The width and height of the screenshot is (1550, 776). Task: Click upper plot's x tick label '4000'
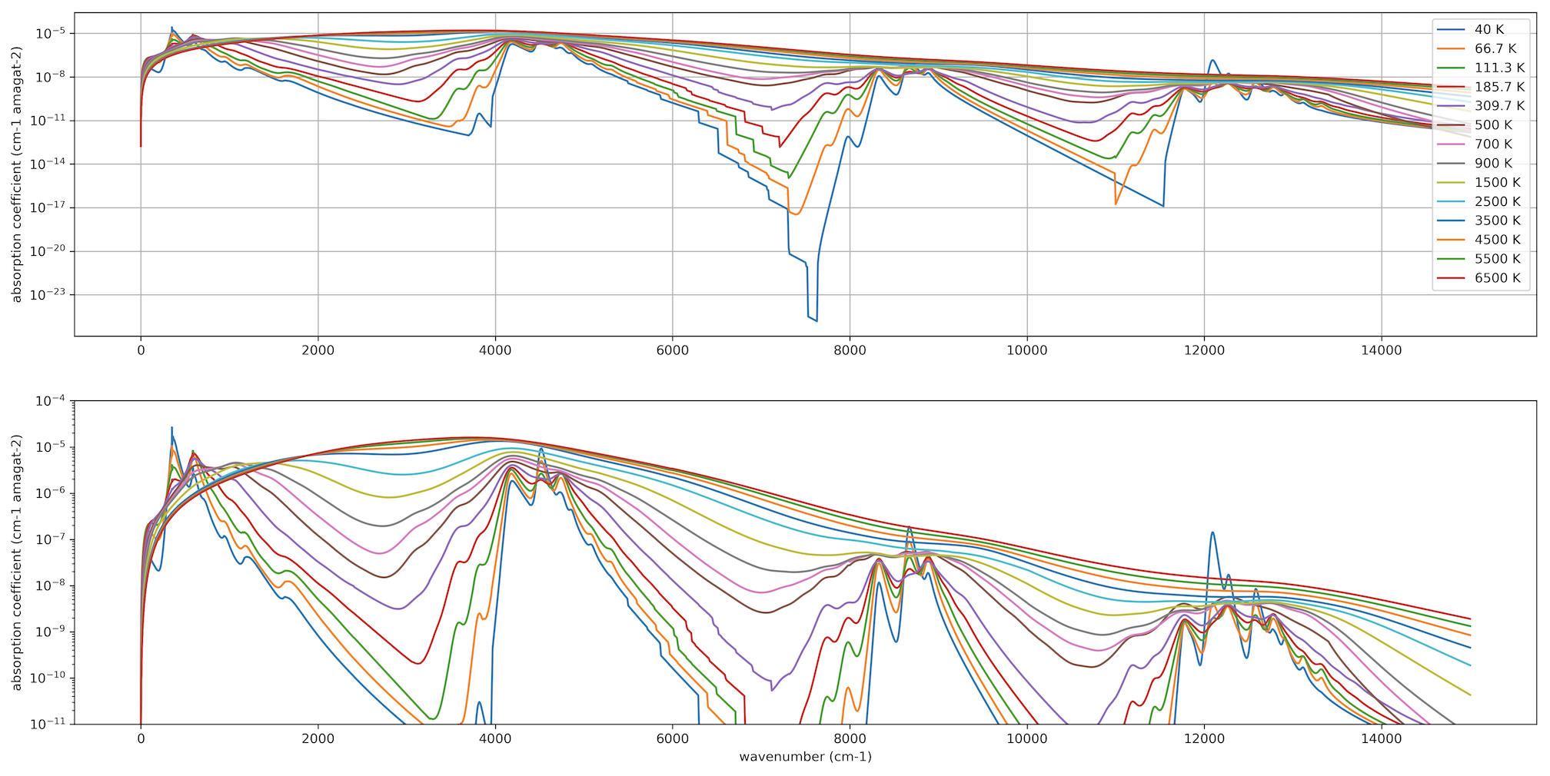click(x=495, y=350)
